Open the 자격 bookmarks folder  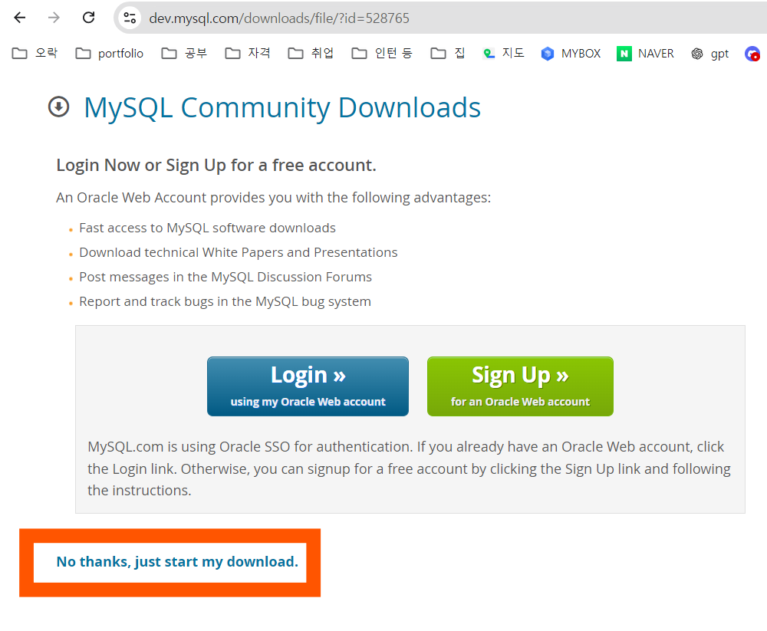248,54
